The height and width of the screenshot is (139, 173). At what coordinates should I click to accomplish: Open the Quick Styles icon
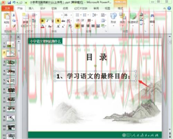pyautogui.click(x=133, y=16)
